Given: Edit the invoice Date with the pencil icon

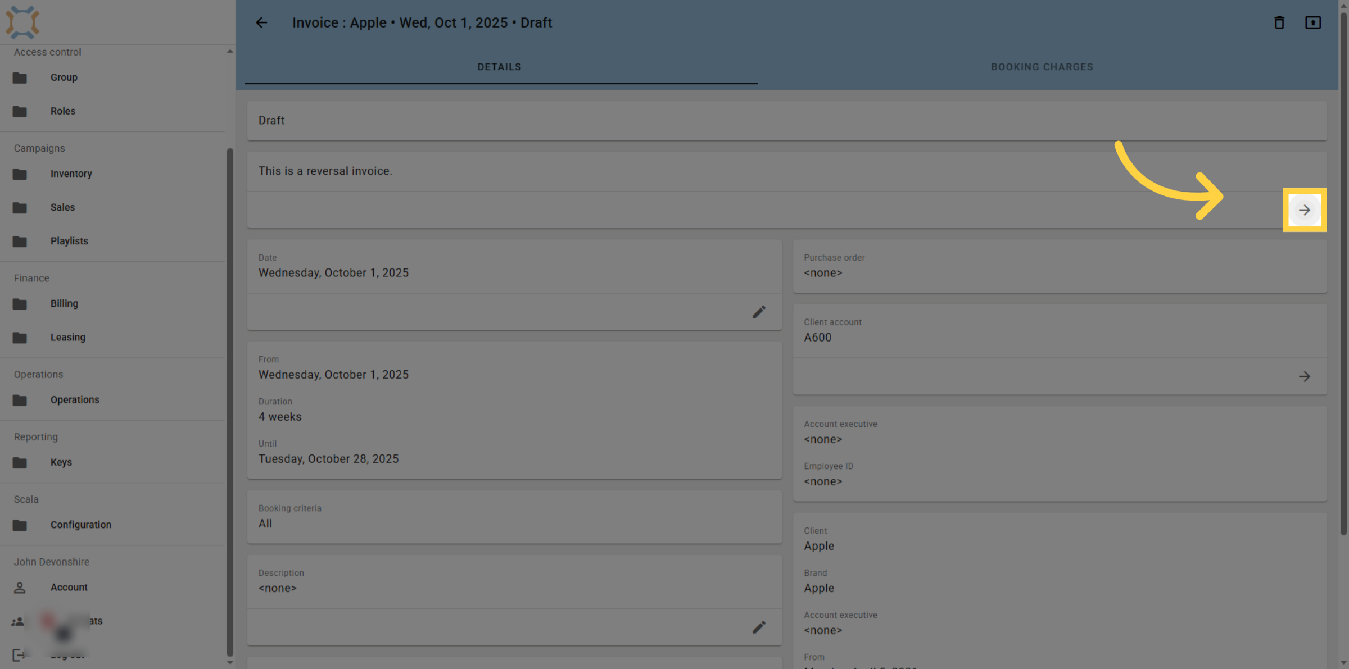Looking at the screenshot, I should pos(759,312).
